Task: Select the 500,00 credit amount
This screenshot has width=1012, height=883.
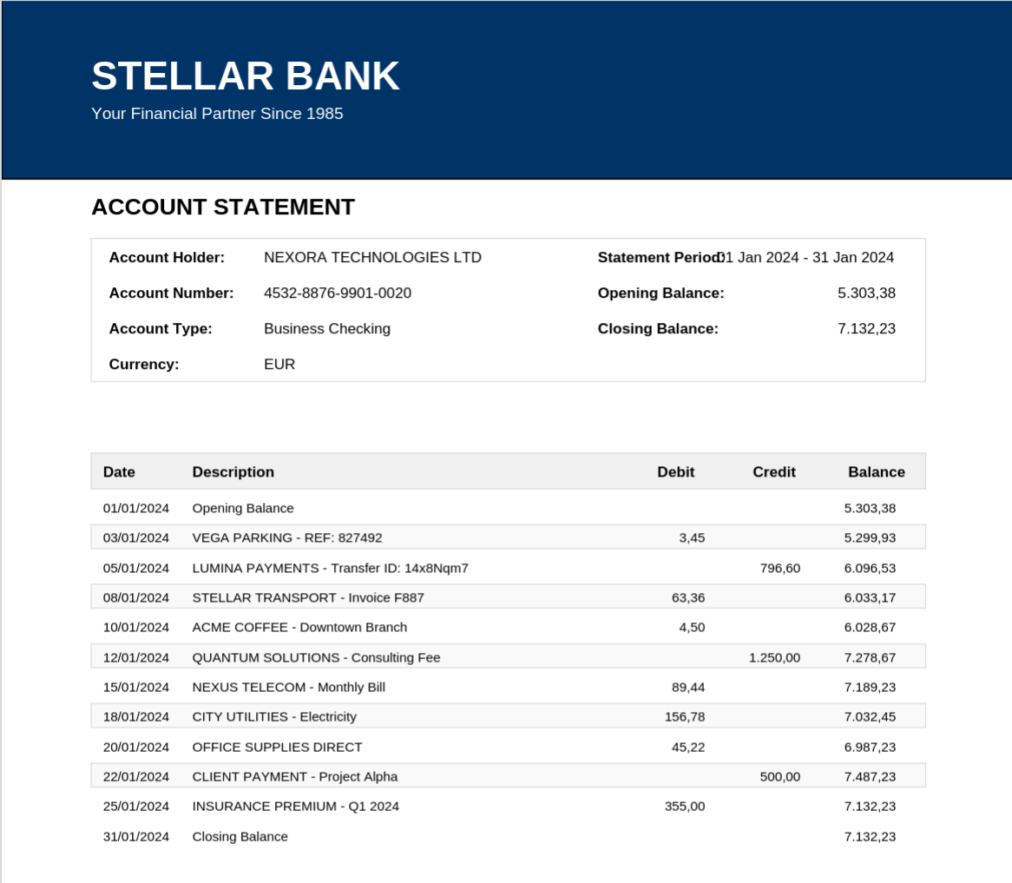Action: coord(779,777)
